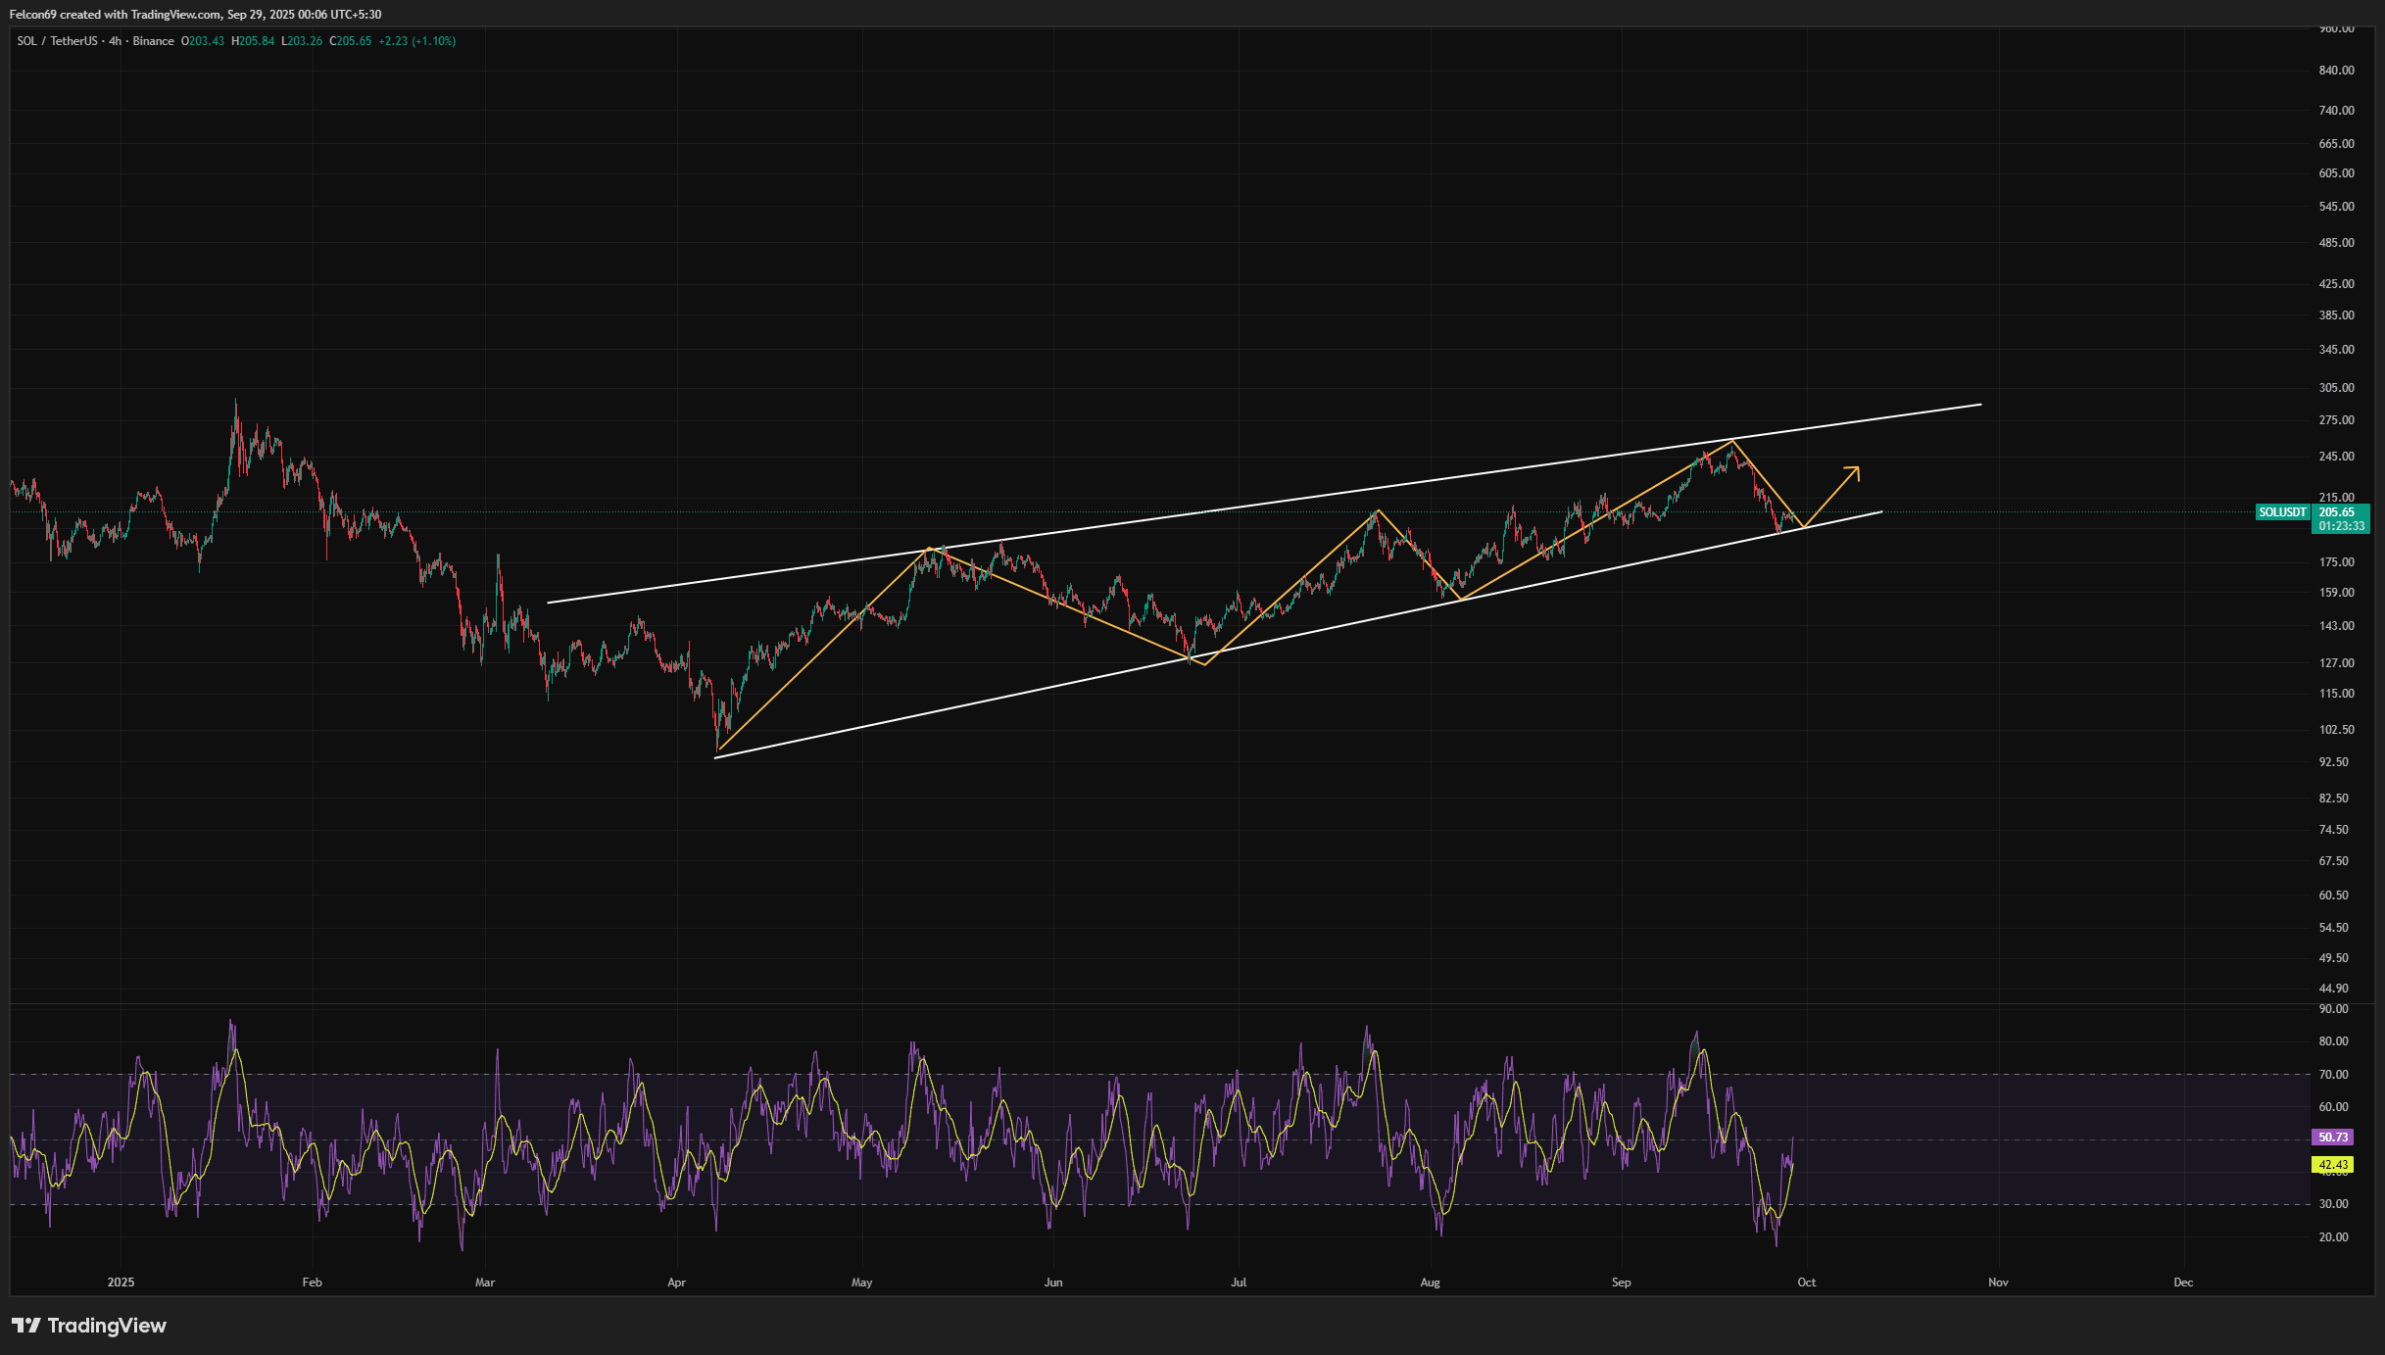Image resolution: width=2385 pixels, height=1355 pixels.
Task: Click the 2025 year label on time axis
Action: pyautogui.click(x=121, y=1282)
